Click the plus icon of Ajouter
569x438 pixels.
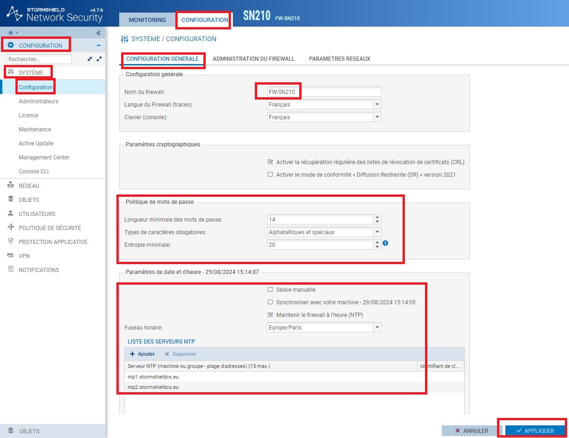[132, 354]
